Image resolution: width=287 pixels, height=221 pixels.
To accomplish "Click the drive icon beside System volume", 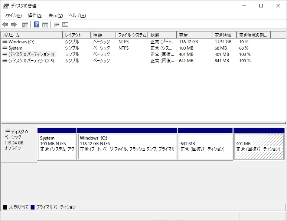I will (x=5, y=48).
